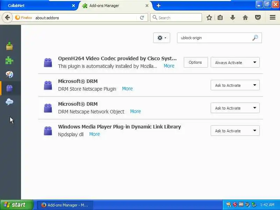This screenshot has height=210, width=280.
Task: Close the Add-ons Manager tab
Action: pyautogui.click(x=147, y=6)
